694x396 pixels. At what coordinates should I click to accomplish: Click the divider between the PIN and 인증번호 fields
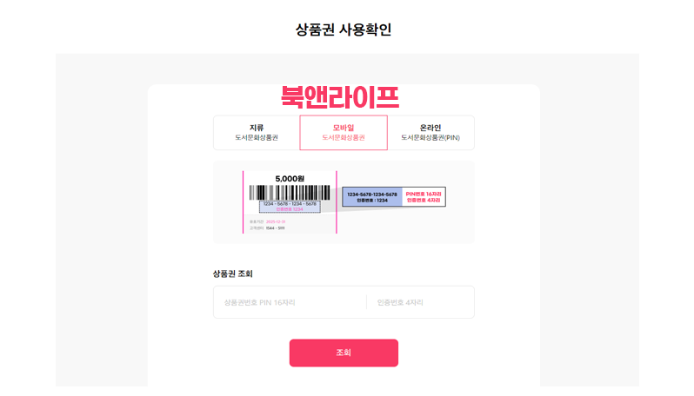point(366,302)
